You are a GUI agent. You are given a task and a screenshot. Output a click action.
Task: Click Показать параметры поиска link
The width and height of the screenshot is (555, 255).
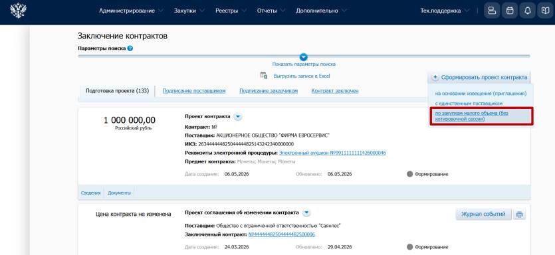point(304,64)
